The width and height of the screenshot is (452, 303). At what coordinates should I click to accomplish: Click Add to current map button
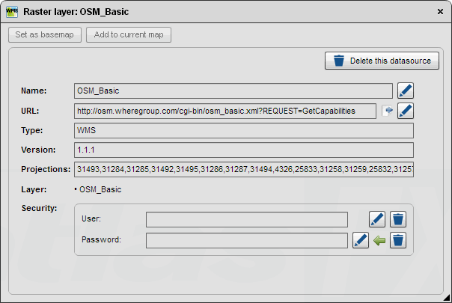(129, 35)
